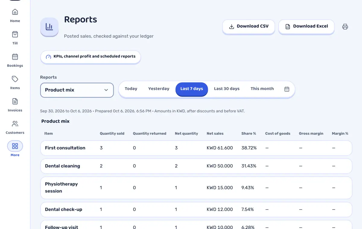Click the KWD 12.000 net sales value

(x=220, y=209)
